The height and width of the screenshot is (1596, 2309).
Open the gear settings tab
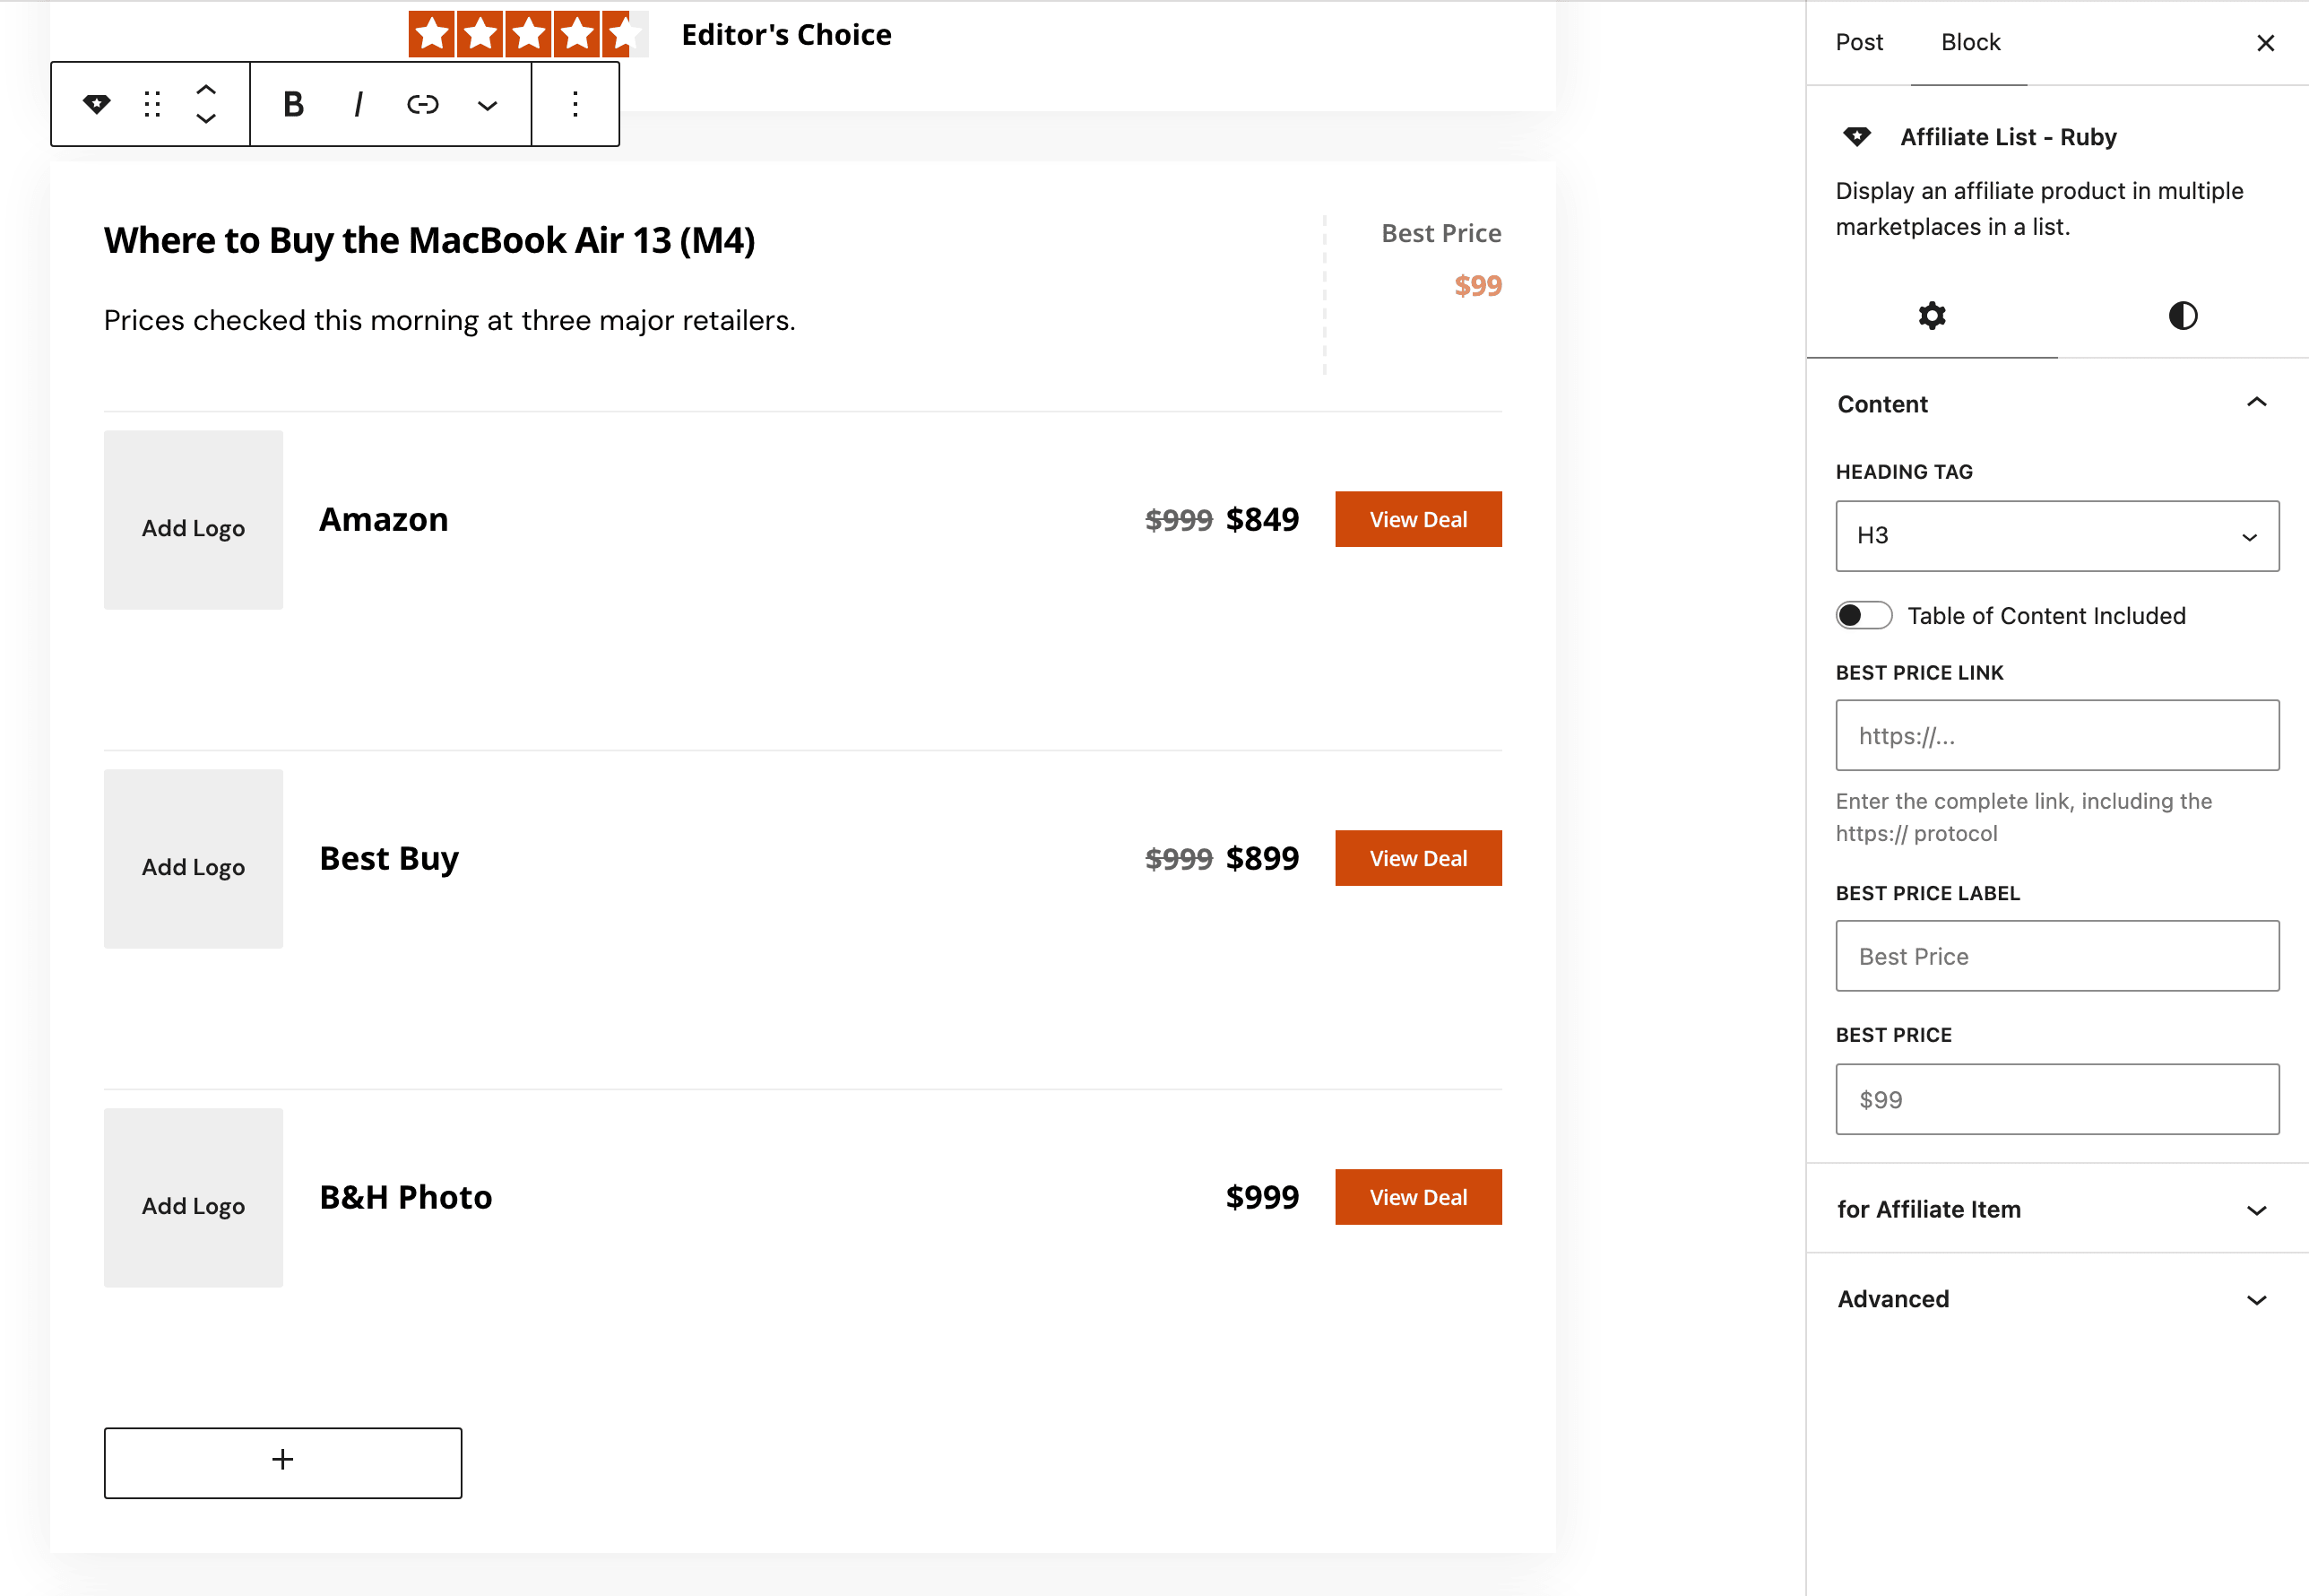[x=1931, y=316]
